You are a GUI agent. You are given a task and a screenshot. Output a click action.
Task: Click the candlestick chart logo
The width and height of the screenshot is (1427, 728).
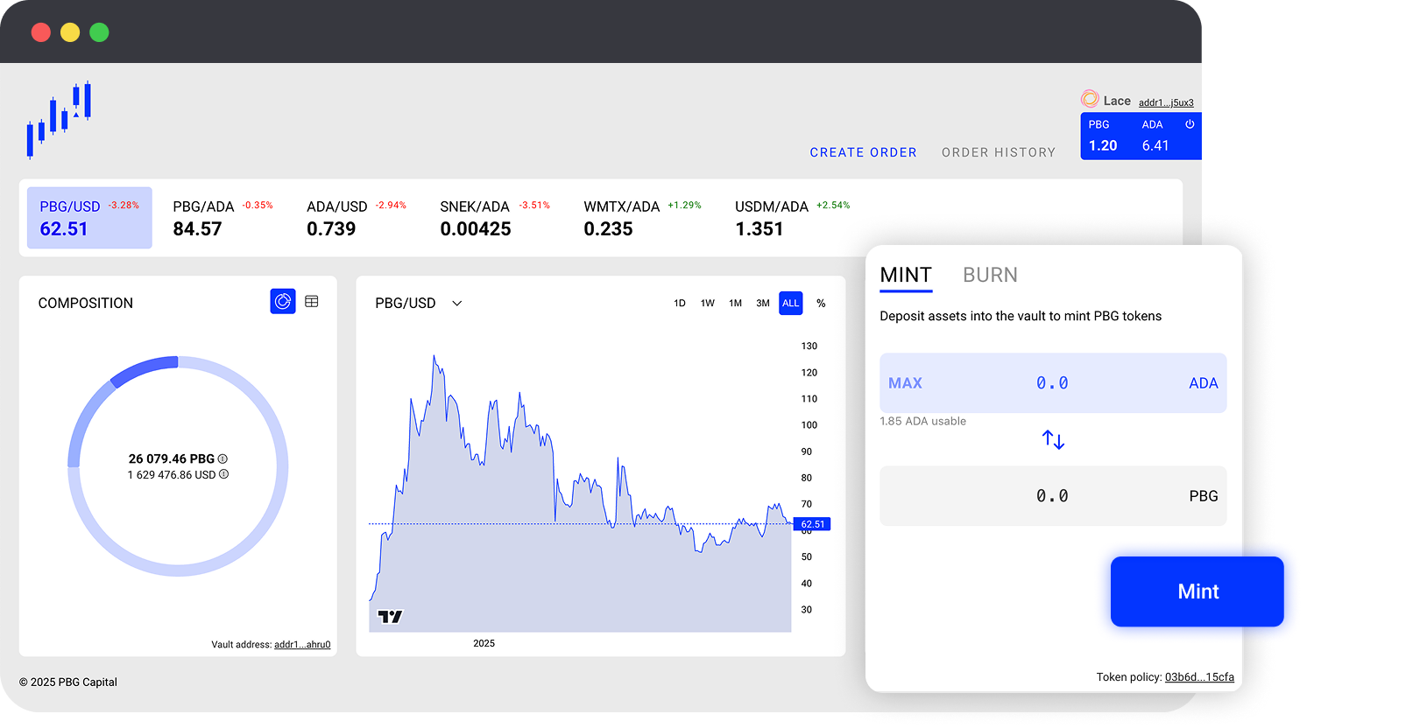click(x=59, y=120)
